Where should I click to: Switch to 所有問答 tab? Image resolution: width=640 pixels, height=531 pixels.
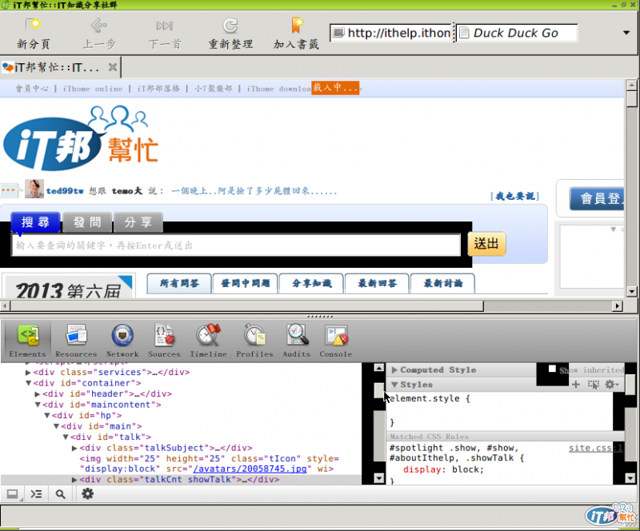[179, 283]
